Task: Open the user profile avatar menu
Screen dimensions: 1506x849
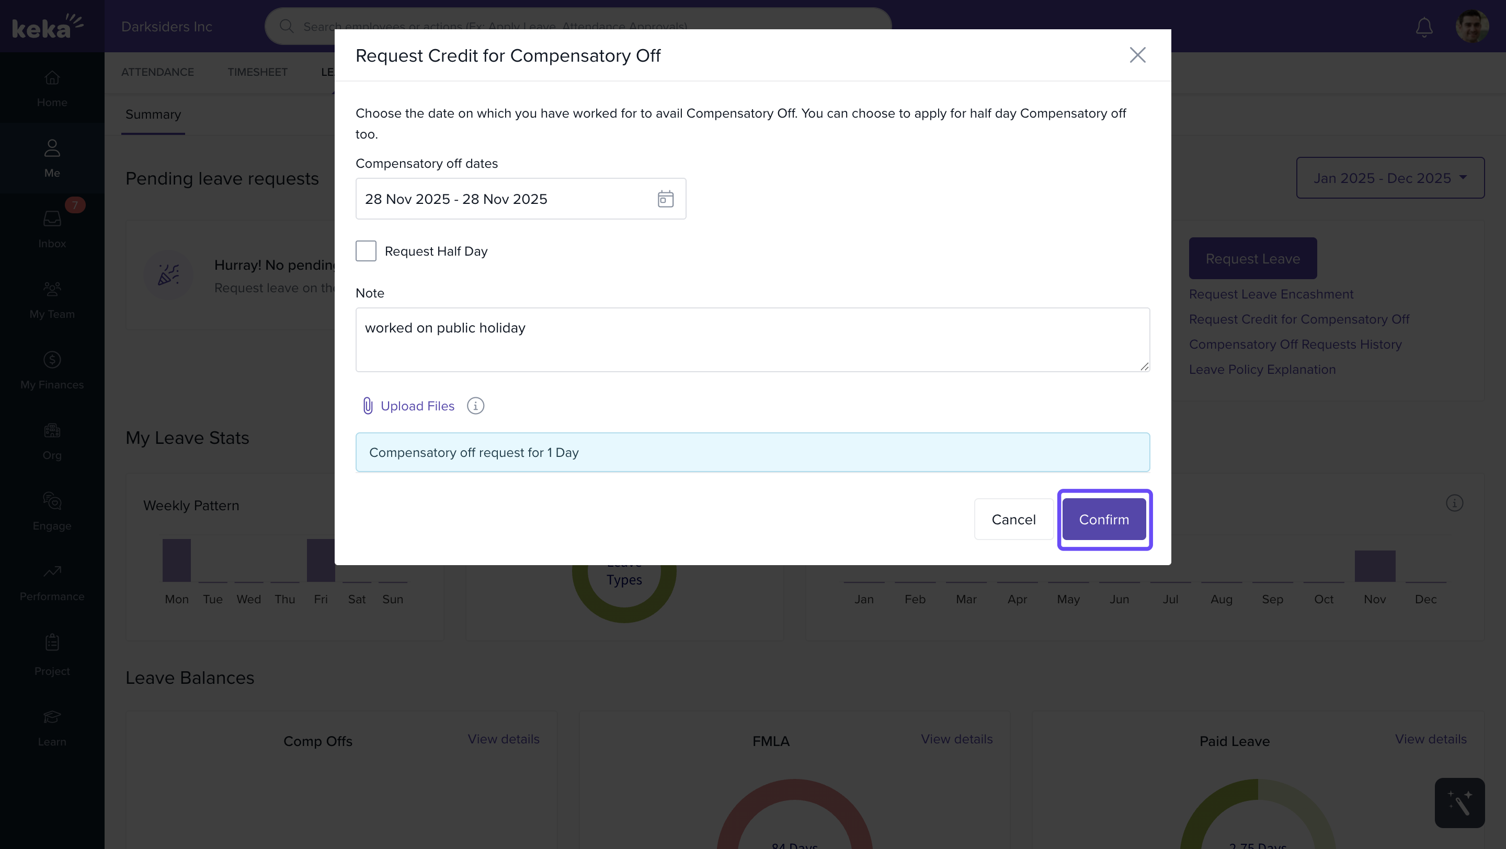Action: (1471, 26)
